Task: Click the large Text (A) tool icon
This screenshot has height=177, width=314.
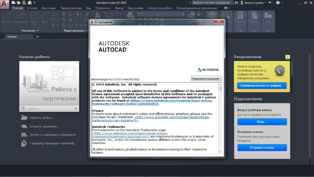Action: coord(97,16)
